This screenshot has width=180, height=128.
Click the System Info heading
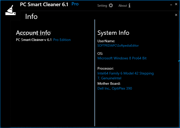[113, 33]
